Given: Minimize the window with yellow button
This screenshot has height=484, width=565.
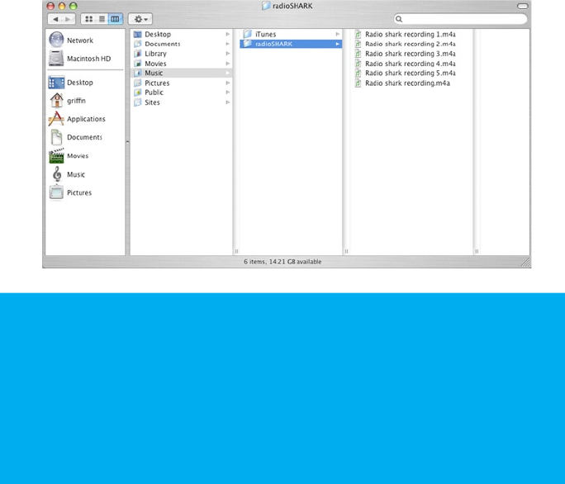Looking at the screenshot, I should (x=62, y=6).
